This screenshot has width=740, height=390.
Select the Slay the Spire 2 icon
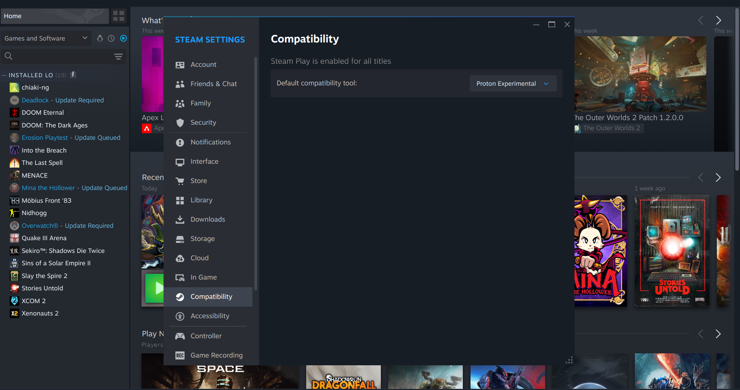14,276
